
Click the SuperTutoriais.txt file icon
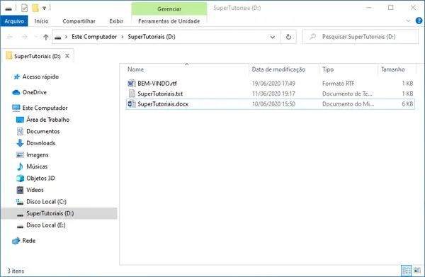[x=132, y=94]
